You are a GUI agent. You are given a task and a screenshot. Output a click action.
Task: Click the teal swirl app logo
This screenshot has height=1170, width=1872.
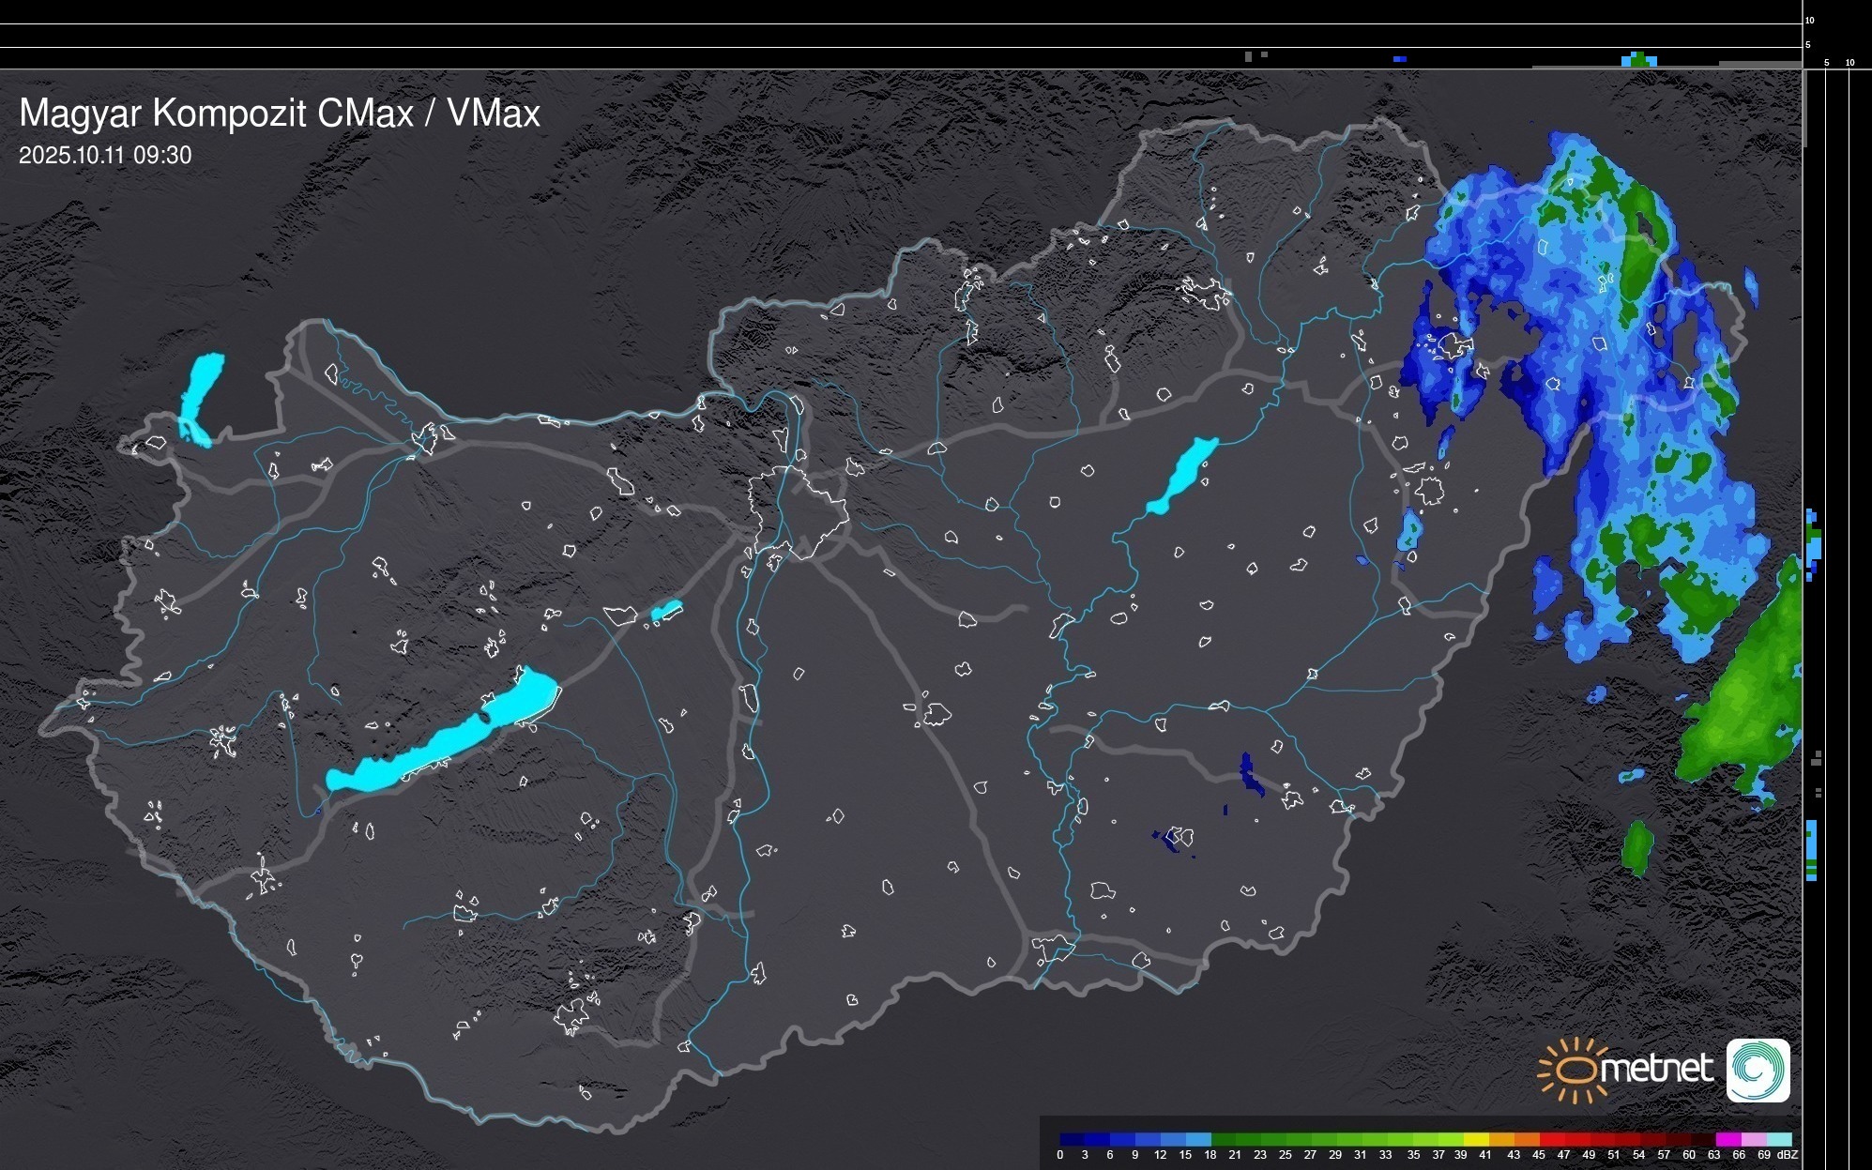(x=1758, y=1071)
